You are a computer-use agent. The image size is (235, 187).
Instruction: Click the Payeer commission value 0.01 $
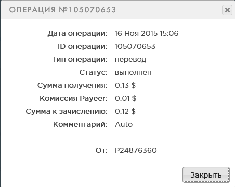(x=125, y=98)
